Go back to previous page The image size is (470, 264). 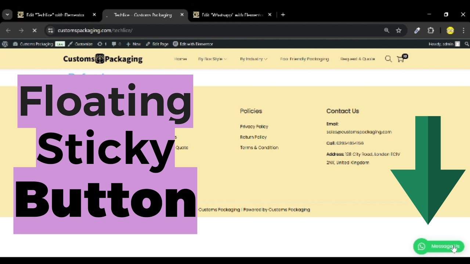pos(8,30)
